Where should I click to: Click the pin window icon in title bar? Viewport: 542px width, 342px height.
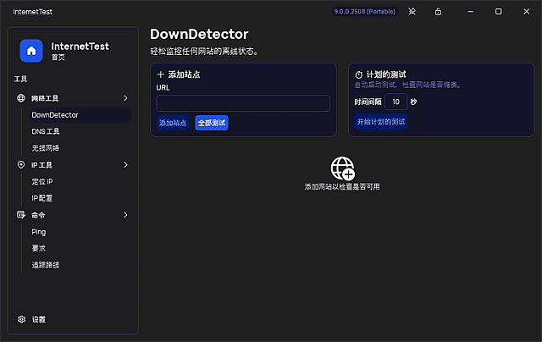point(412,12)
